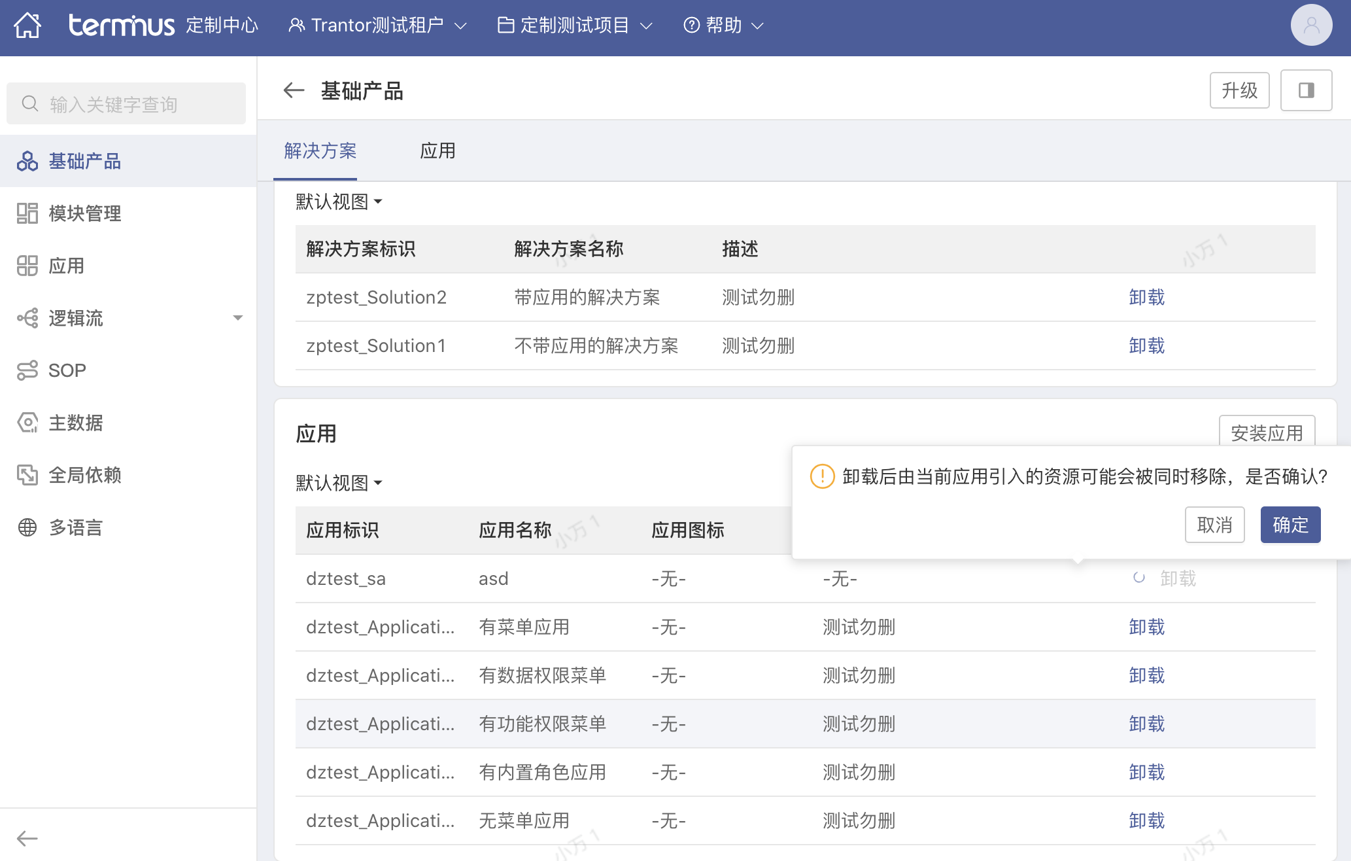Click the 解决方案标识 column header
The image size is (1351, 861).
pos(361,249)
